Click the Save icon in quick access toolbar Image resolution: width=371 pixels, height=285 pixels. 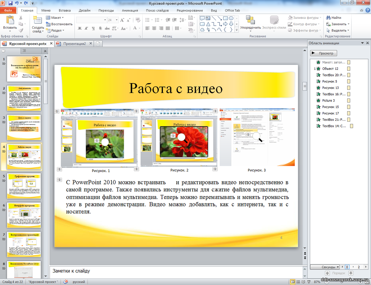(x=11, y=3)
